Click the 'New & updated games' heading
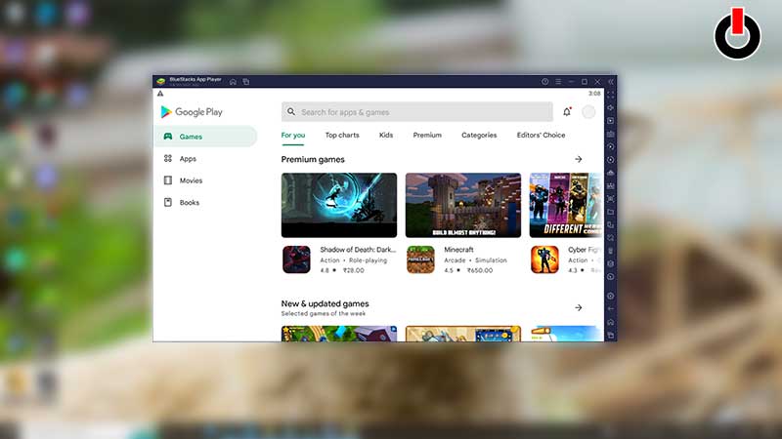Image resolution: width=782 pixels, height=439 pixels. [x=326, y=303]
